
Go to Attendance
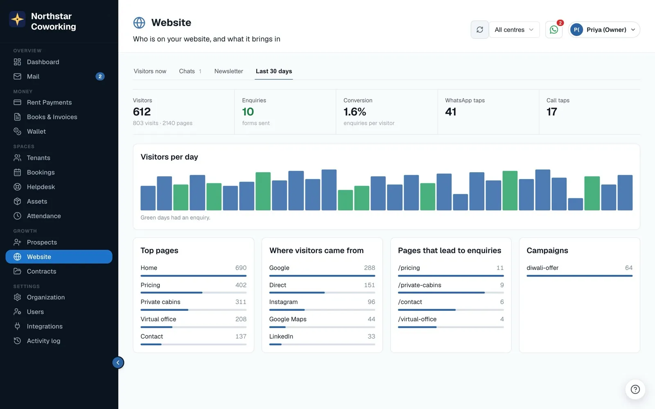coord(59,216)
